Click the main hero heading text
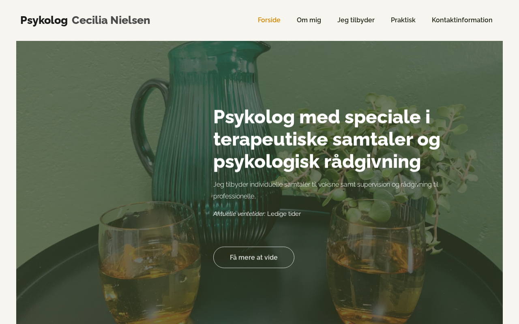This screenshot has height=324, width=519. click(327, 139)
